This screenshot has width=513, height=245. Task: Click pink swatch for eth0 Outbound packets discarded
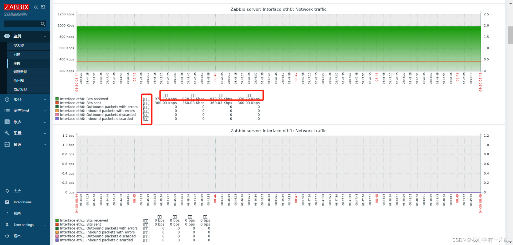coord(57,115)
